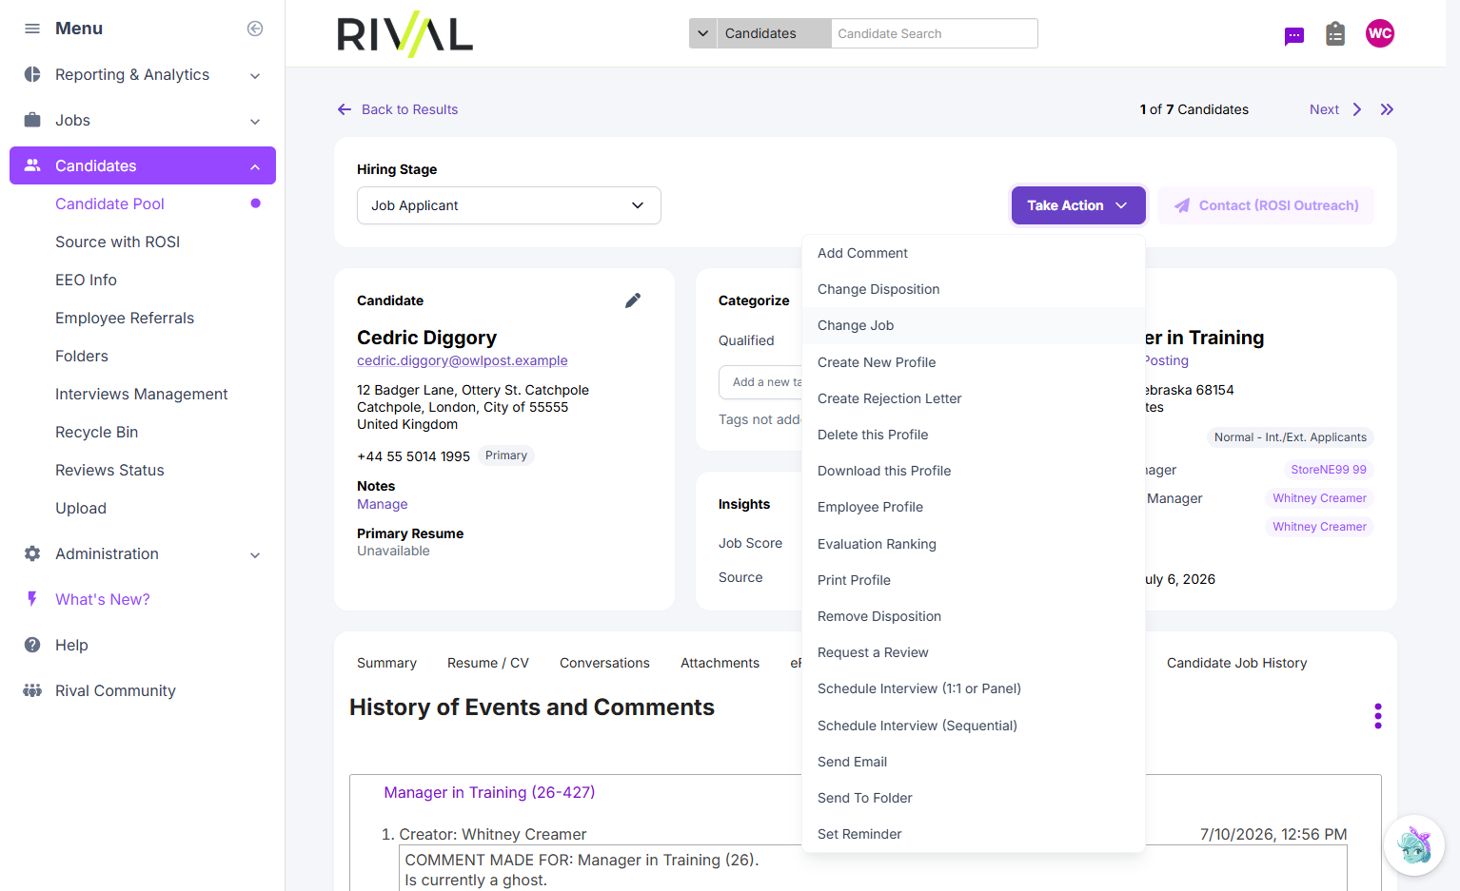The height and width of the screenshot is (891, 1460).
Task: Click the Rival logo
Action: click(405, 34)
